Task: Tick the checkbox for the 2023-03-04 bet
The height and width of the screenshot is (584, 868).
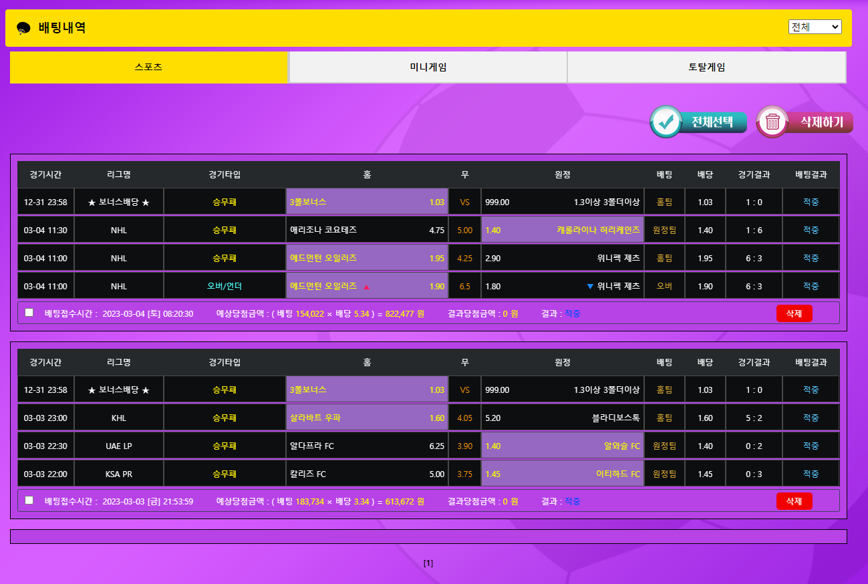Action: (x=29, y=312)
